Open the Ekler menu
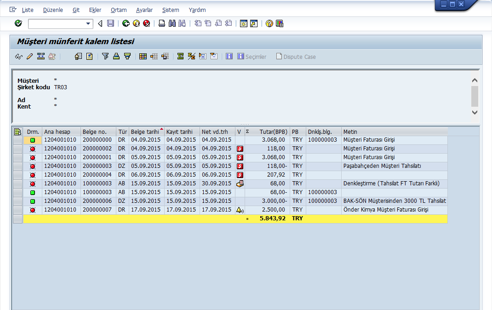Viewport: 492px width, 310px height. coord(95,10)
